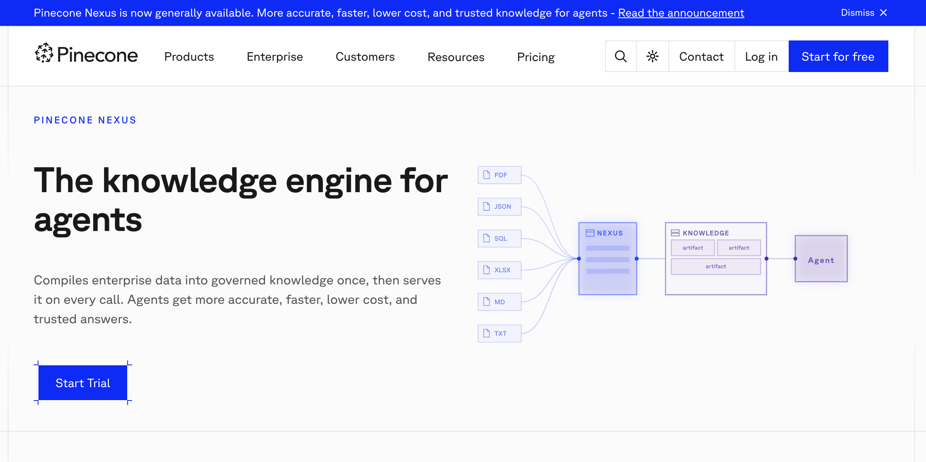Click the Start Trial button
The image size is (926, 462).
tap(83, 383)
